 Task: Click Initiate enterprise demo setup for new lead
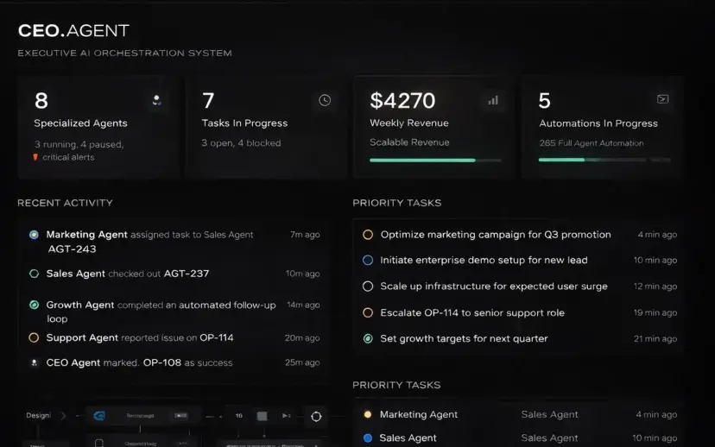coord(484,261)
